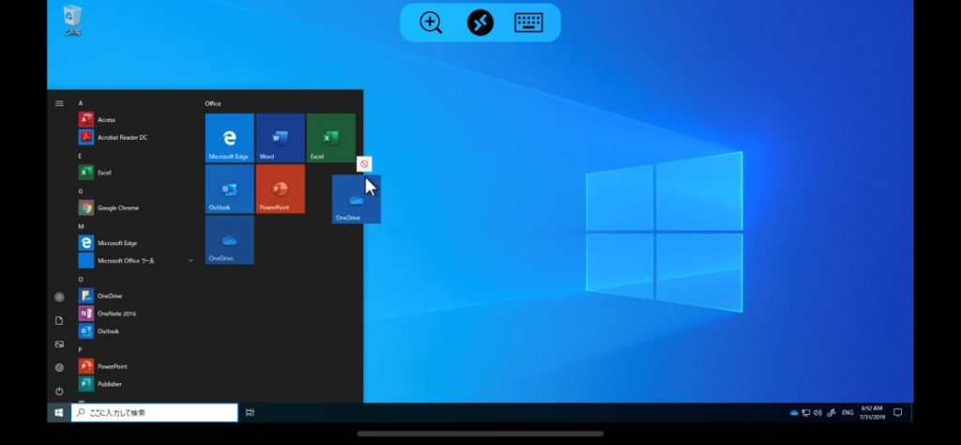The width and height of the screenshot is (961, 445).
Task: Open the Action Center notification icon
Action: 898,413
